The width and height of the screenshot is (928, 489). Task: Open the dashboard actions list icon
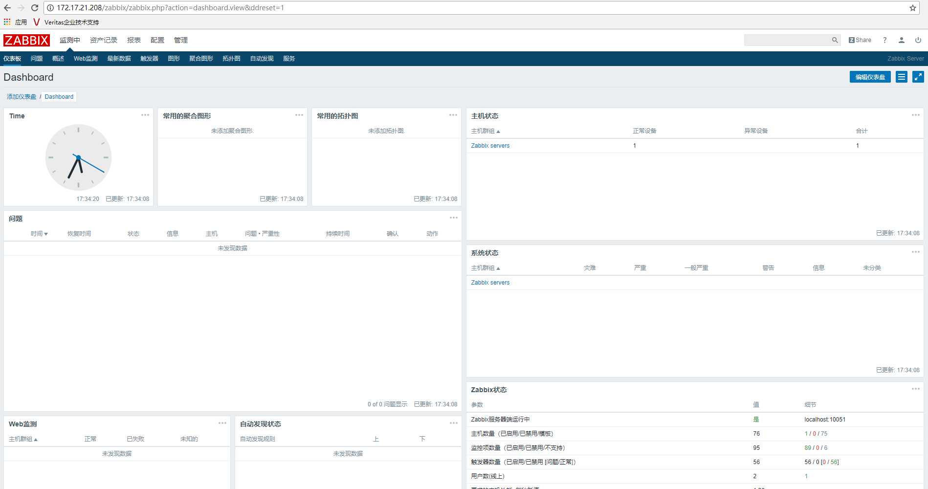(x=902, y=77)
